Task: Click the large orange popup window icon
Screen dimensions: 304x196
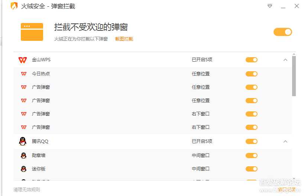Action: click(32, 32)
